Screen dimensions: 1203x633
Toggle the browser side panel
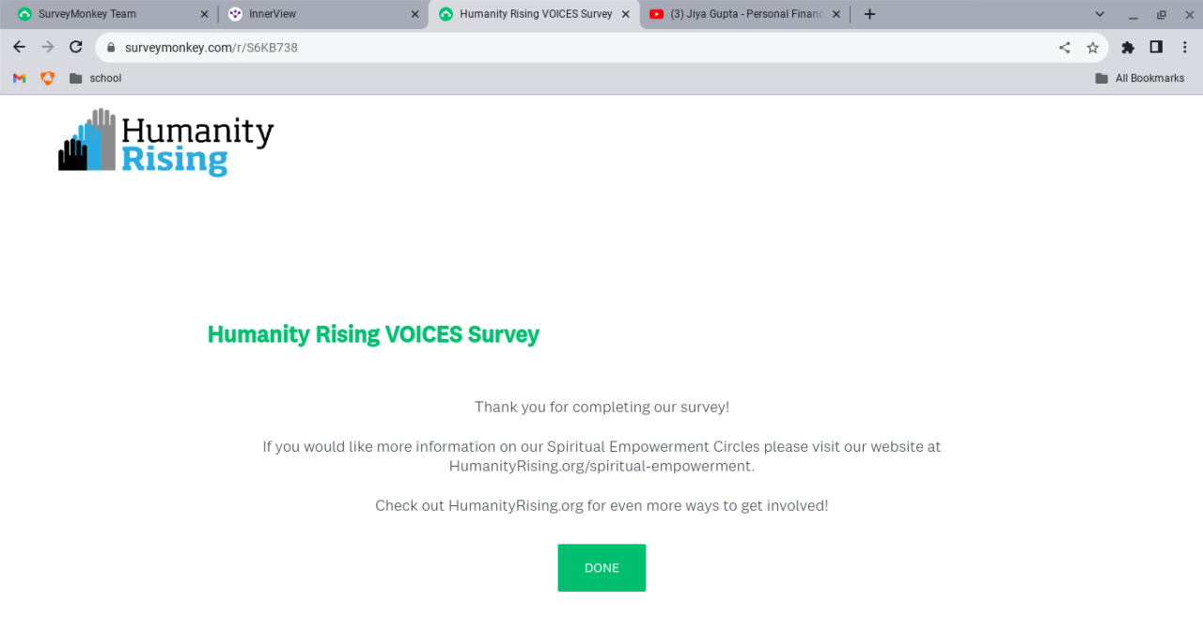1156,47
